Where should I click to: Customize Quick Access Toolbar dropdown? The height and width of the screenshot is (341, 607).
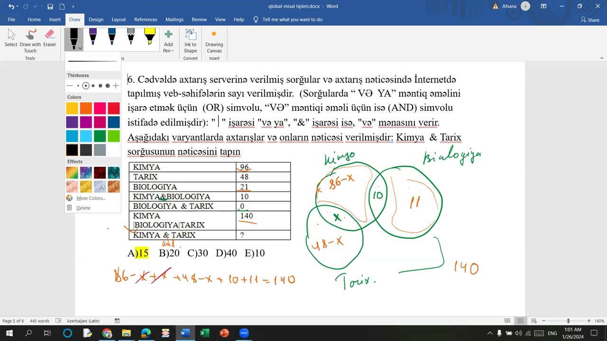pyautogui.click(x=73, y=7)
